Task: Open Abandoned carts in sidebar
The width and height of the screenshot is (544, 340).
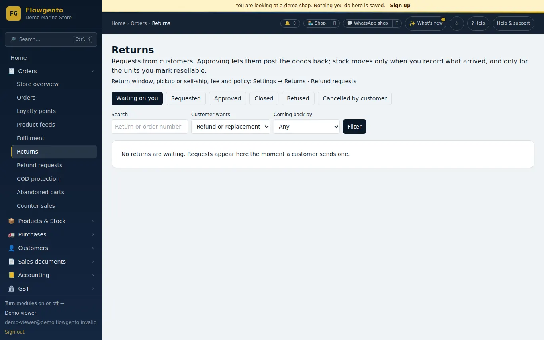Action: pos(54,192)
